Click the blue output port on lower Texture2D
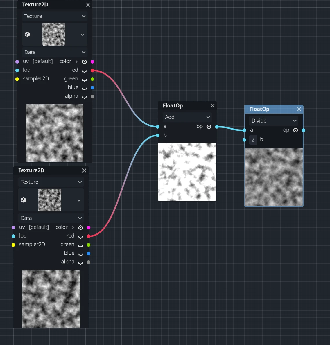This screenshot has width=330, height=345. point(89,254)
